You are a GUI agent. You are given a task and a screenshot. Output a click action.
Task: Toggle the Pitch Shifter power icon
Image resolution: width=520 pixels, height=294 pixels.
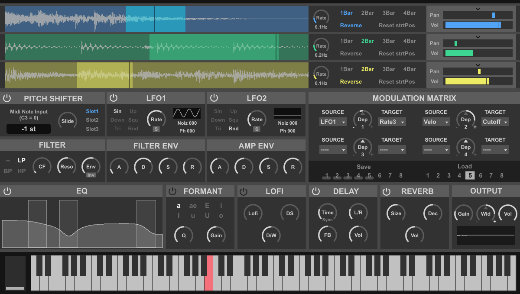point(6,98)
